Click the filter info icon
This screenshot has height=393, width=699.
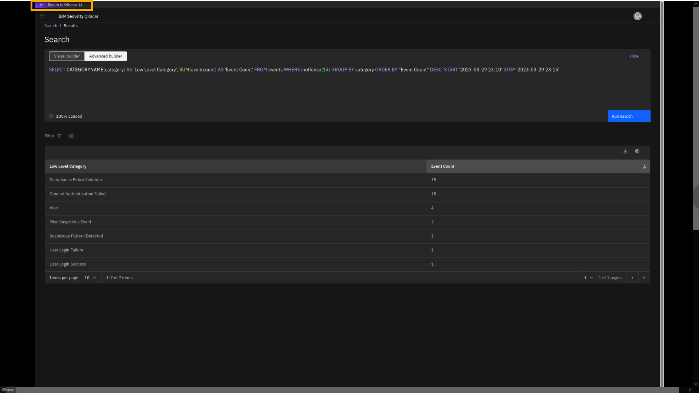[x=71, y=136]
